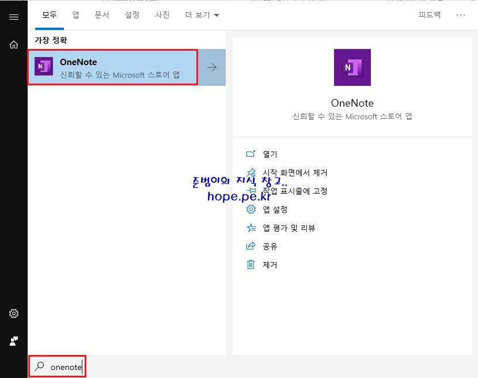Viewport: 478px width, 378px height.
Task: Switch to 문서 tab
Action: pyautogui.click(x=102, y=15)
